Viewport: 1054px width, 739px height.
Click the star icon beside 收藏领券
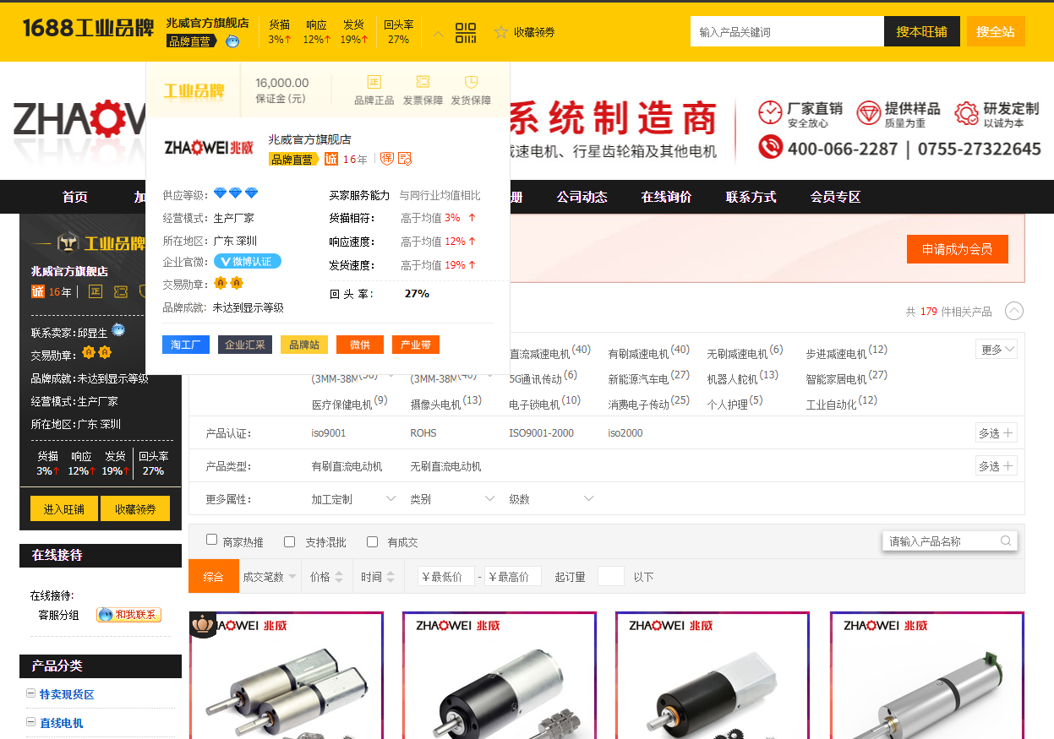point(501,32)
